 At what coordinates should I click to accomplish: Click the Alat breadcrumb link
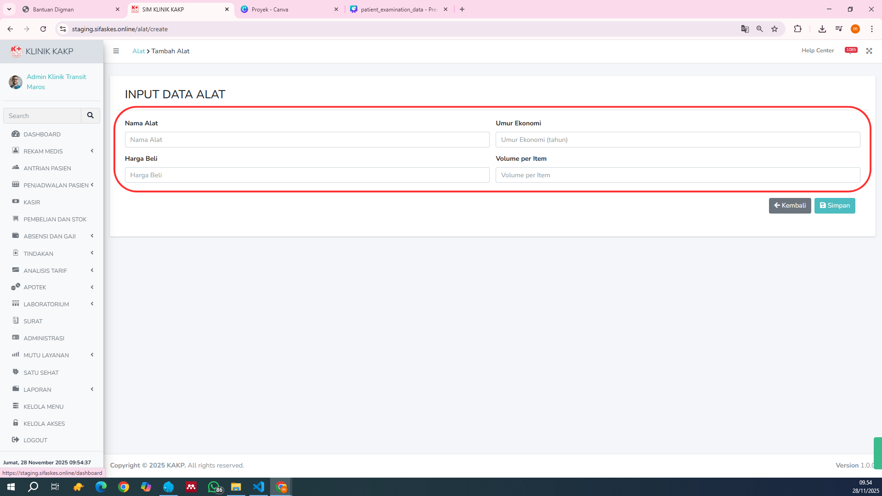pos(138,51)
